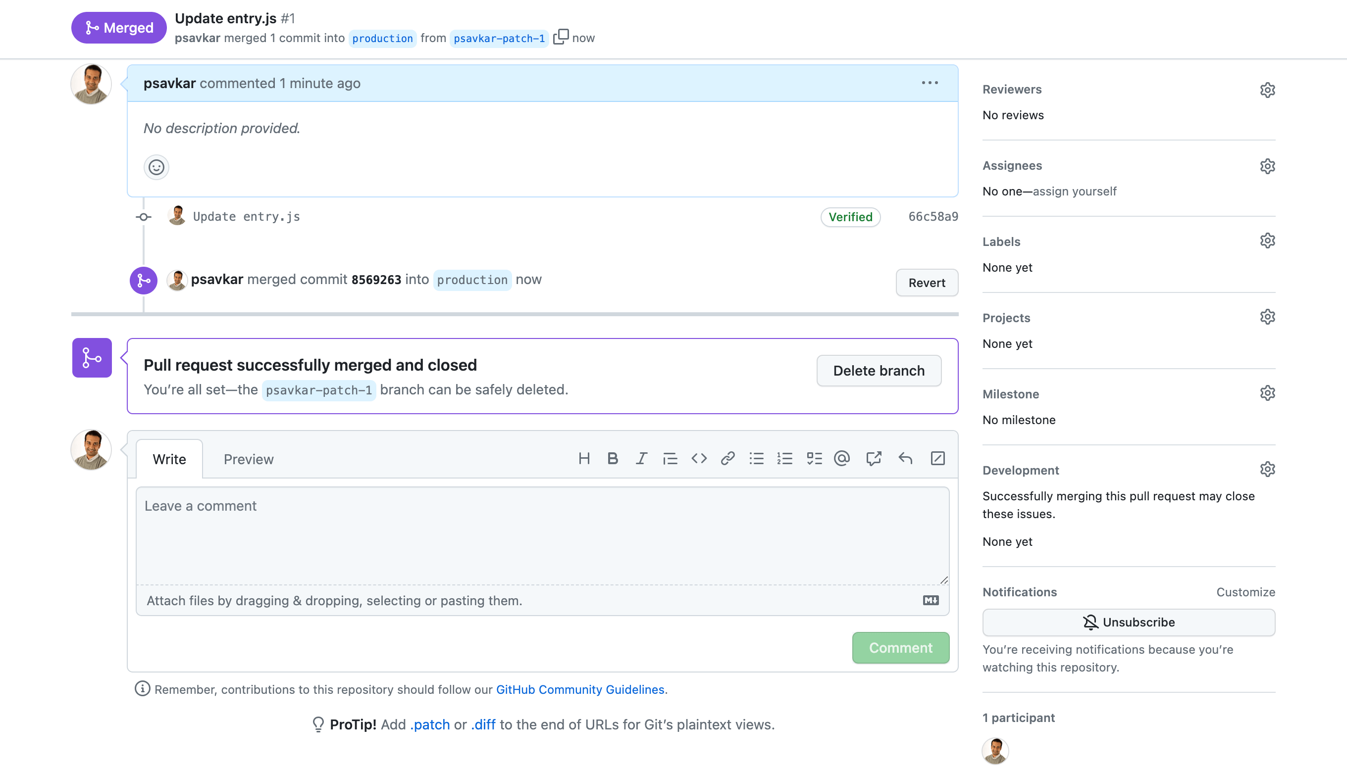
Task: Select the Write tab
Action: pos(170,459)
